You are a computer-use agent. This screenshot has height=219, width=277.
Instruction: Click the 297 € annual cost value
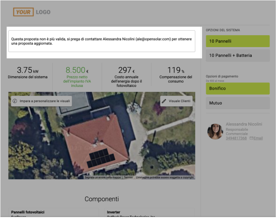(127, 70)
